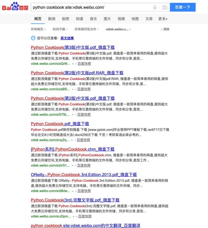Open the 文库 tab
Image resolution: width=208 pixels, height=228 pixels.
coord(149,19)
